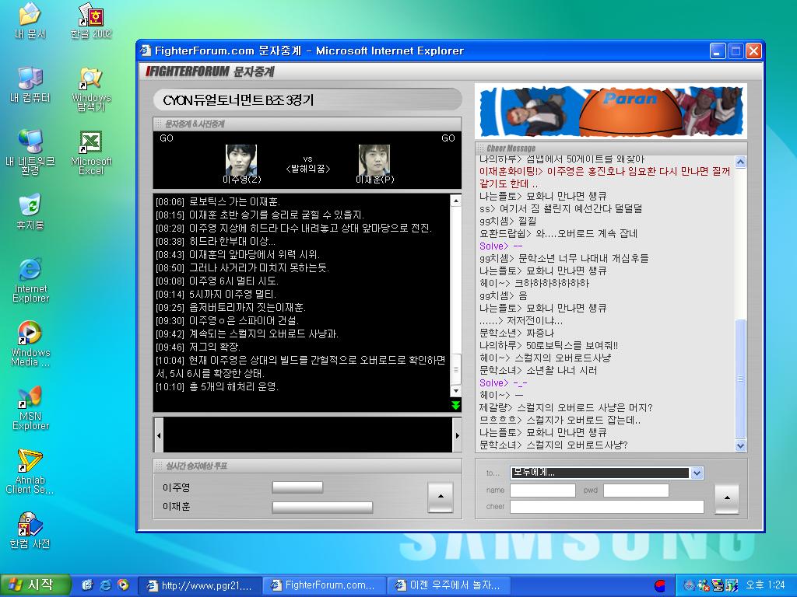Click the left arrow of the black photo strip

point(159,435)
